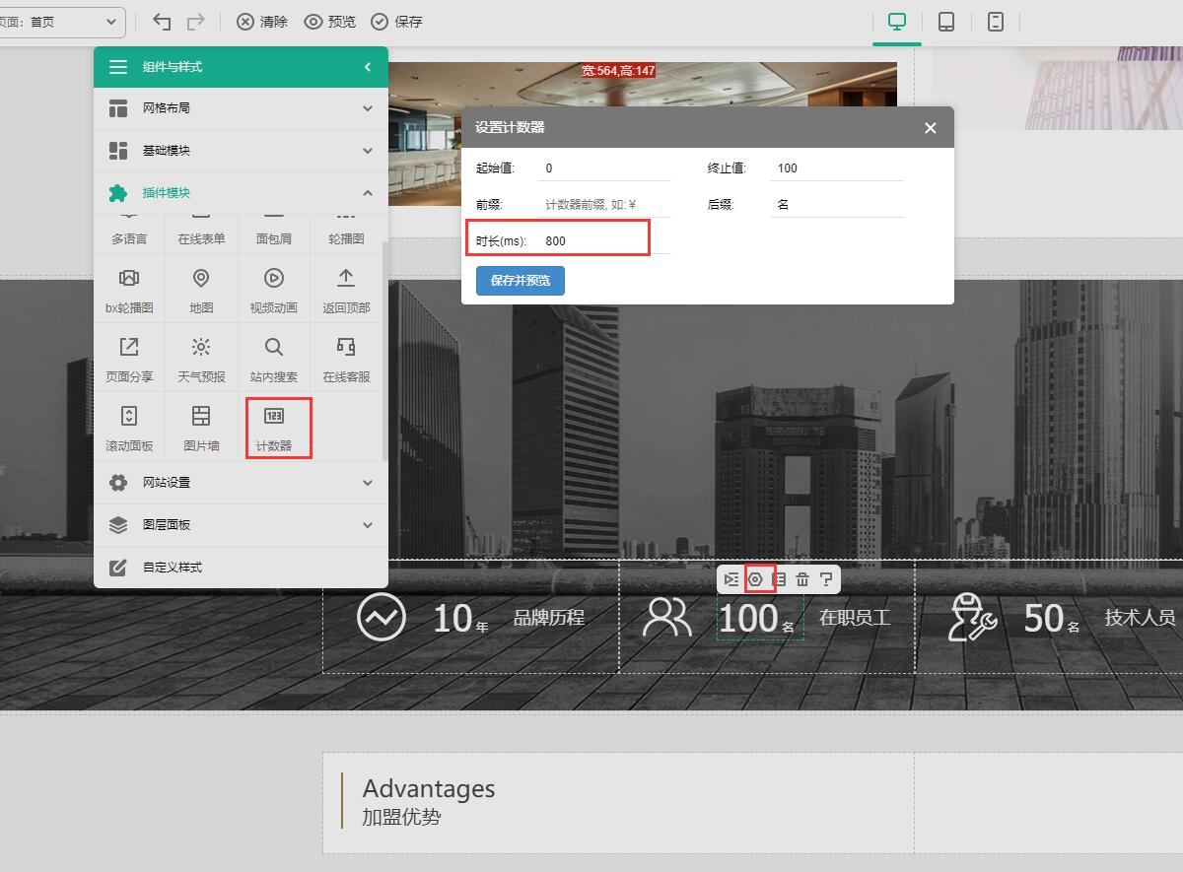Close the 设置计数器 dialog
1183x872 pixels.
click(x=930, y=128)
